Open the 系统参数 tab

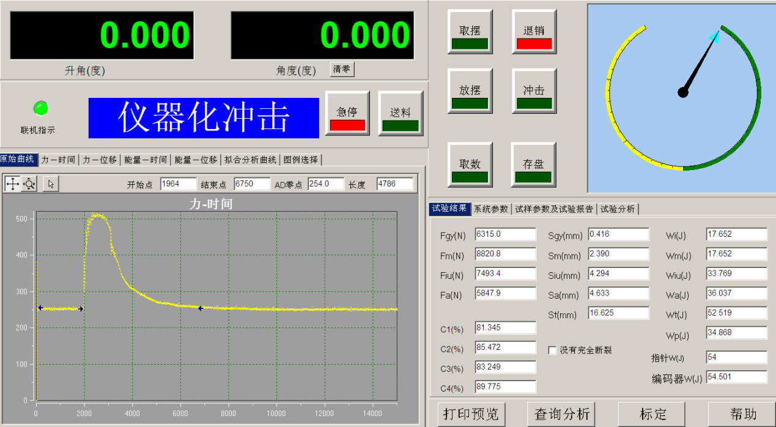[x=491, y=209]
